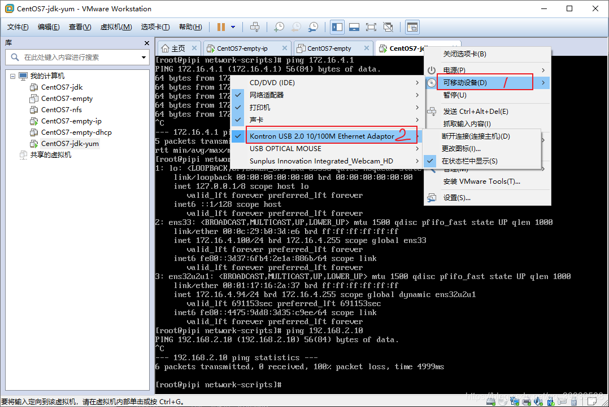
Task: Switch to the CentOS7-empty-ip tab
Action: (247, 48)
